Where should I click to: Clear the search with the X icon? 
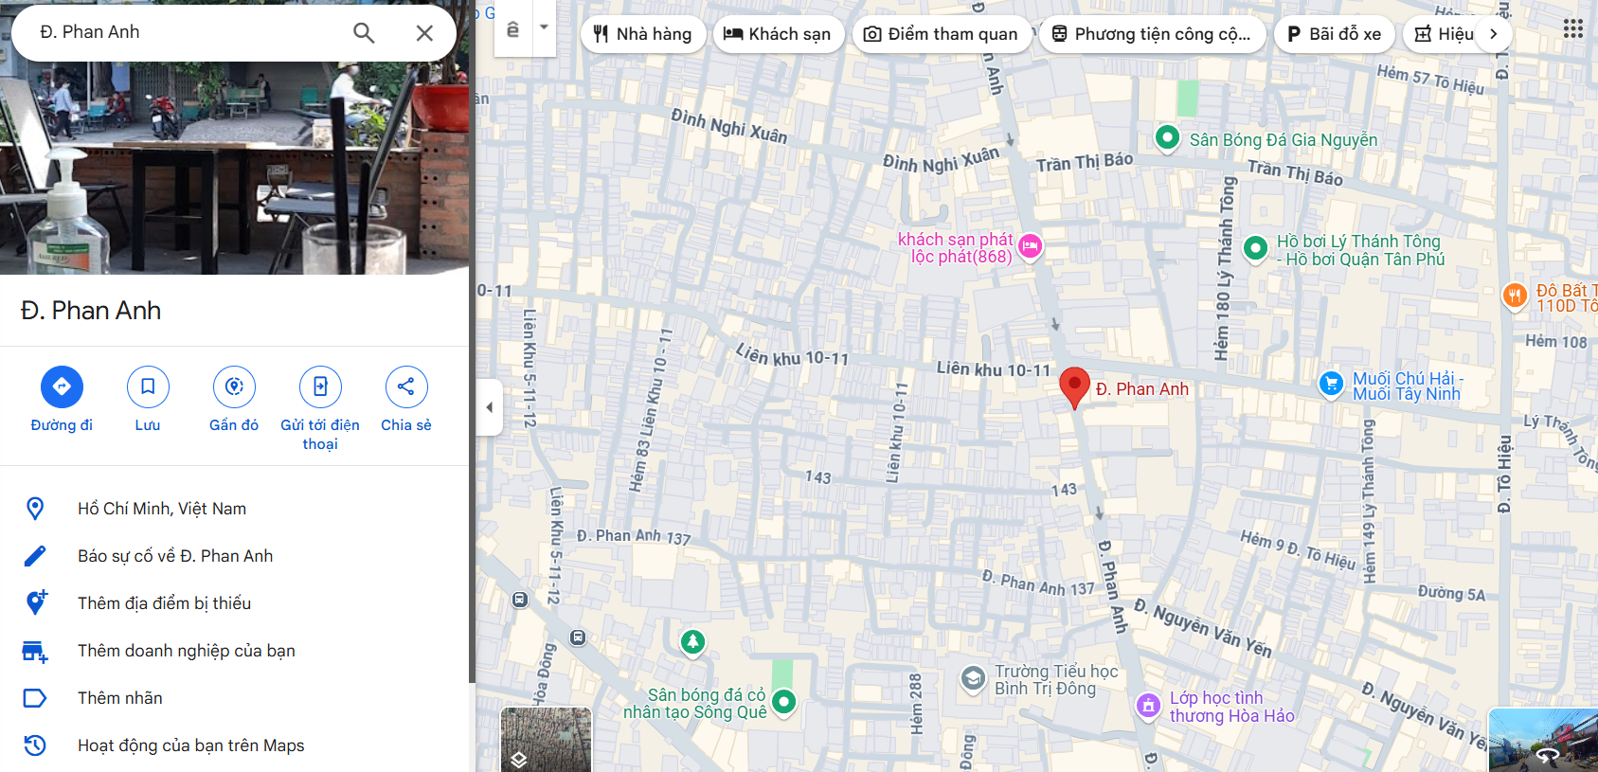coord(424,33)
